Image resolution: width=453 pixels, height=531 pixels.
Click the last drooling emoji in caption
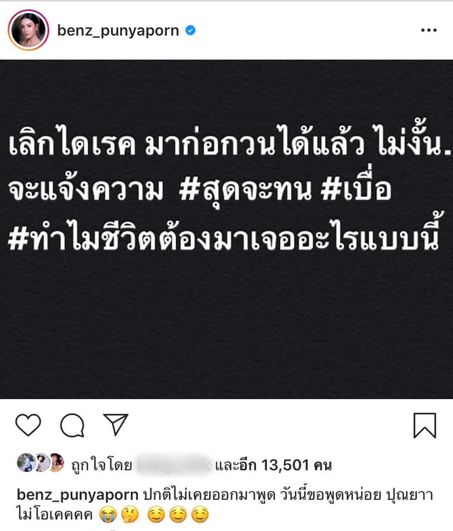(x=200, y=515)
